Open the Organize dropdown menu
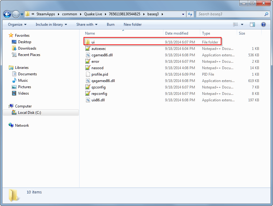This screenshot has width=273, height=206. pyautogui.click(x=17, y=24)
